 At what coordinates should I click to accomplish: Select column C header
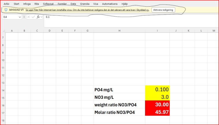tap(37, 31)
